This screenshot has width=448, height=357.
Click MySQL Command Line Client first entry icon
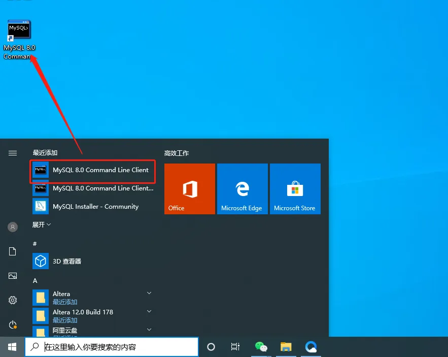tap(40, 170)
